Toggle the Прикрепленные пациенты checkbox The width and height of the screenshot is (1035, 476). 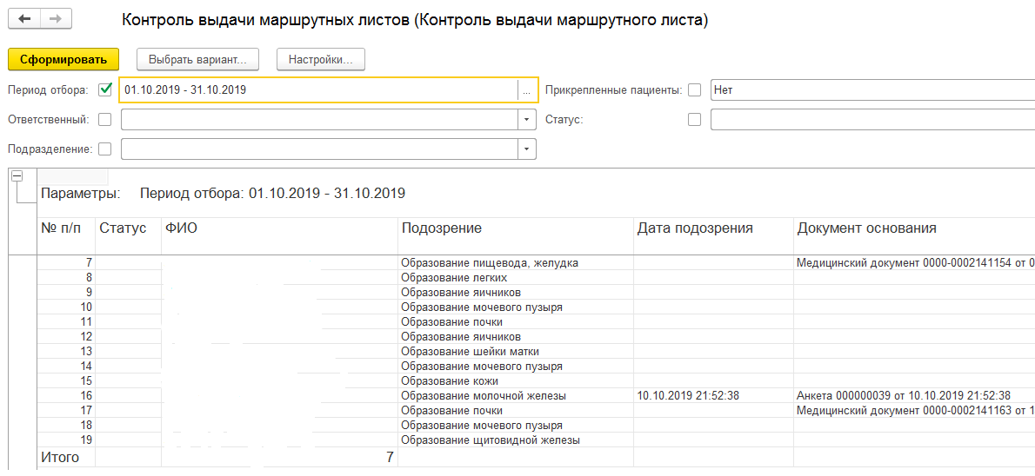[694, 89]
